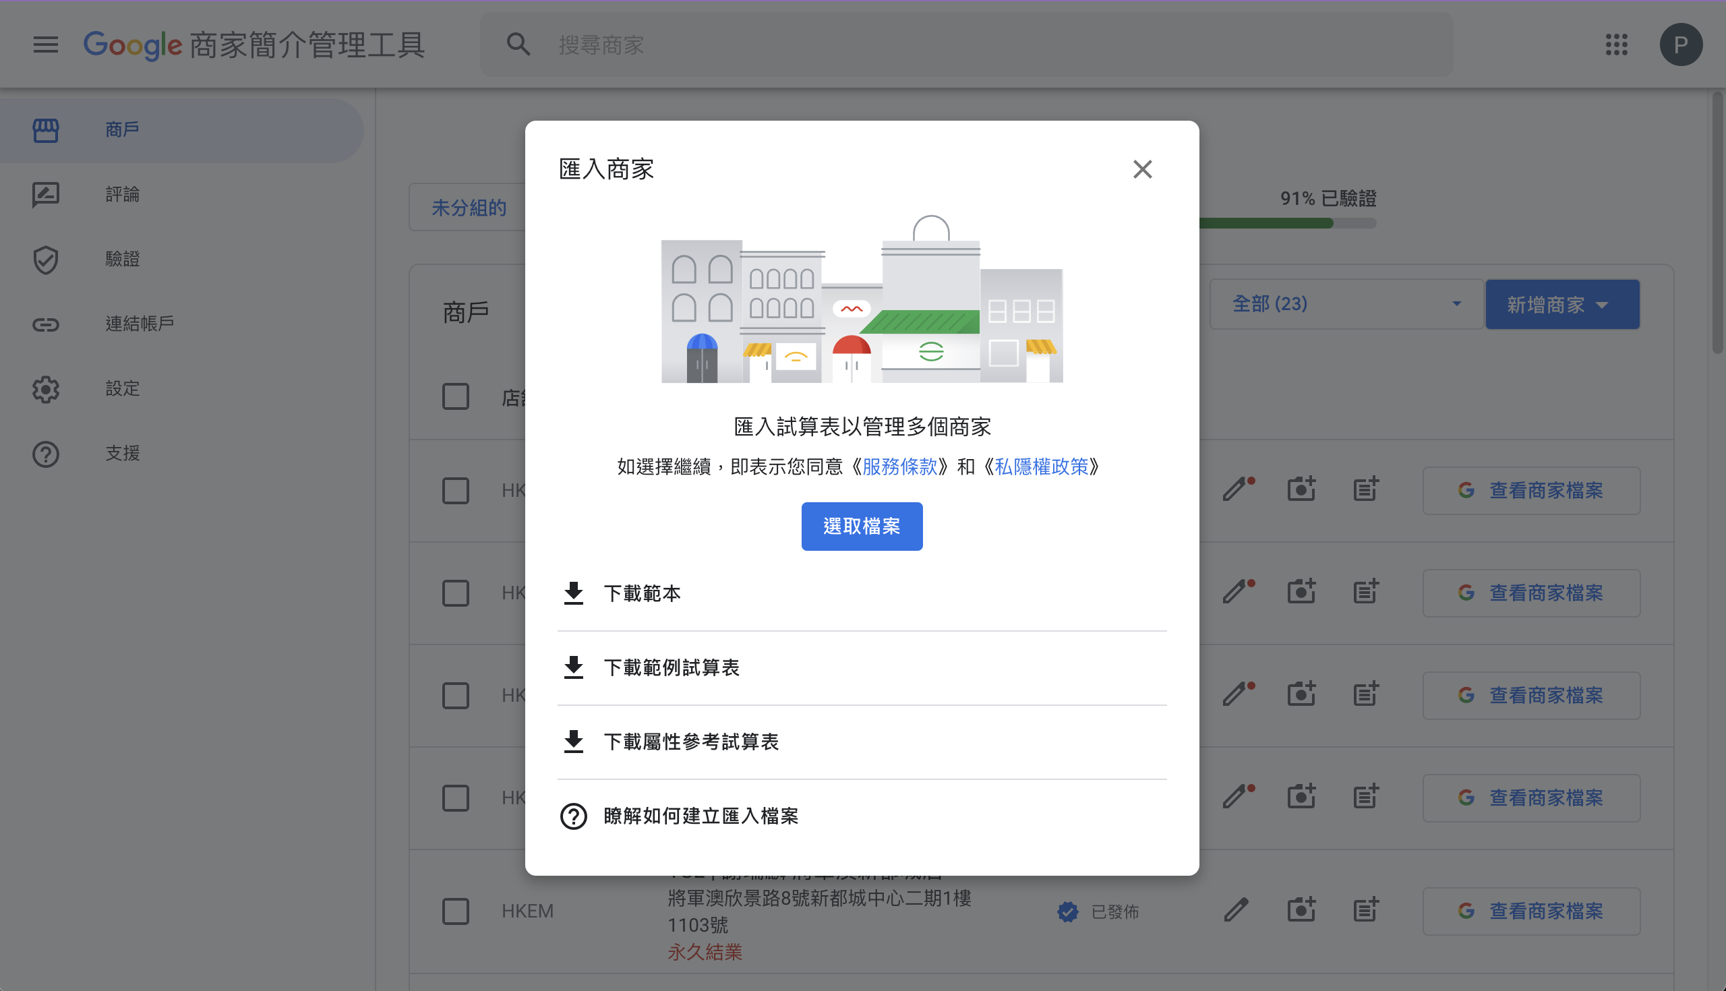Open the account avatar labeled P
This screenshot has height=991, width=1726.
click(1680, 45)
